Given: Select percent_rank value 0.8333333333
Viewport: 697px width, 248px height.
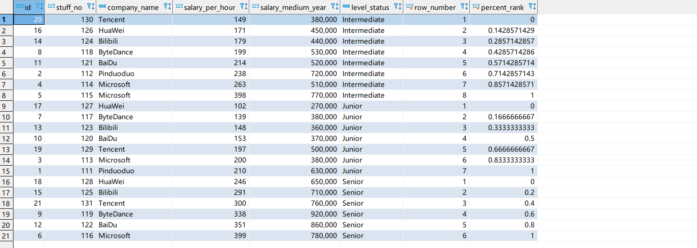Looking at the screenshot, I should tap(504, 160).
